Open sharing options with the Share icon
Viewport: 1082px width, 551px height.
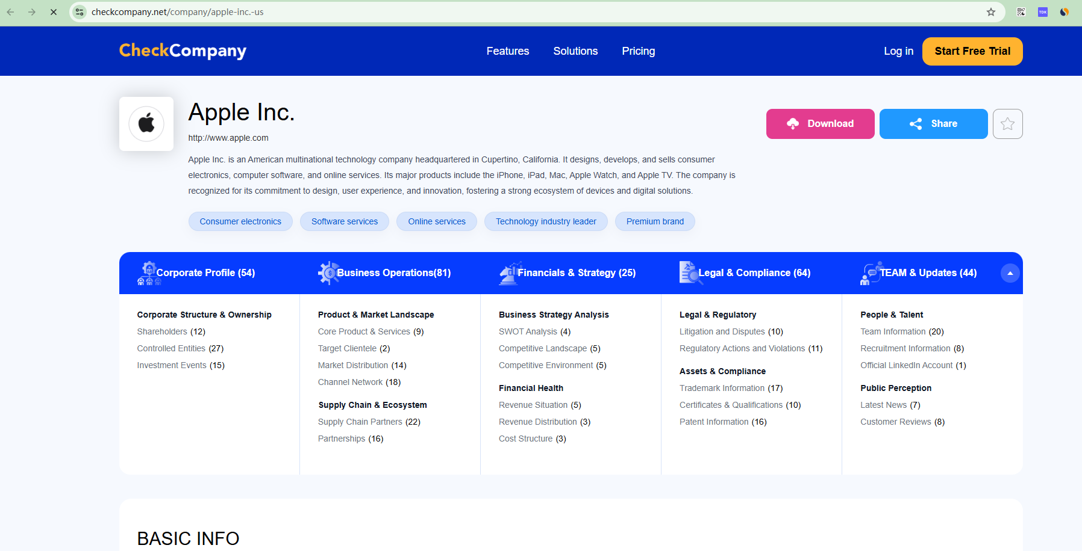(916, 123)
